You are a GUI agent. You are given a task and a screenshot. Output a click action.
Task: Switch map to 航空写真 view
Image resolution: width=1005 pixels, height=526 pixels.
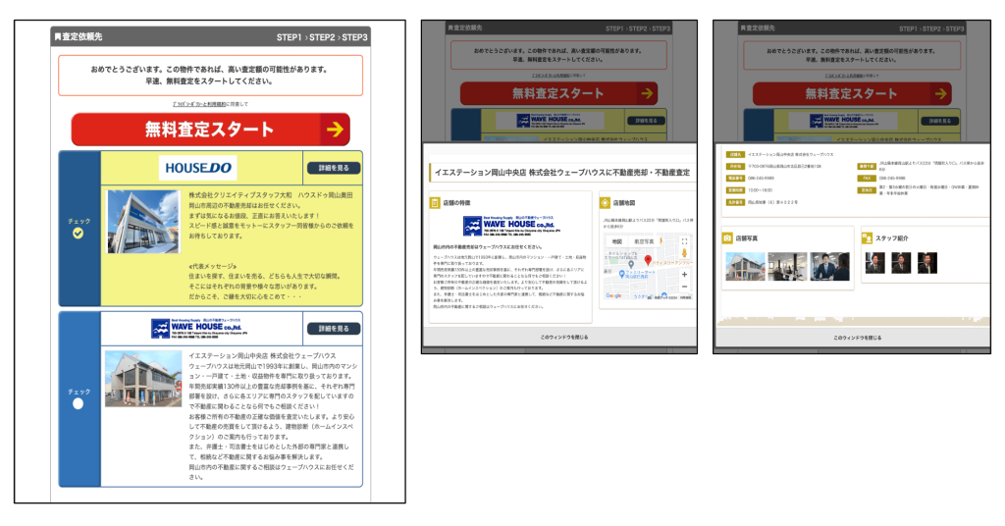point(645,240)
